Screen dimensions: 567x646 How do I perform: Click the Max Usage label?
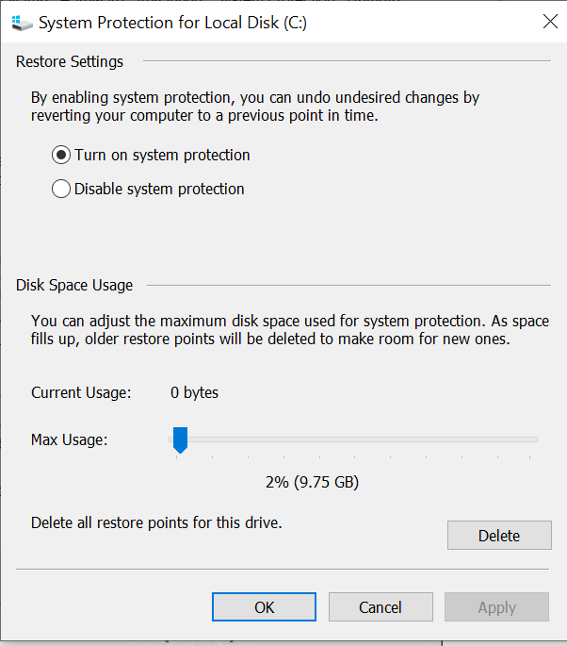tap(69, 440)
